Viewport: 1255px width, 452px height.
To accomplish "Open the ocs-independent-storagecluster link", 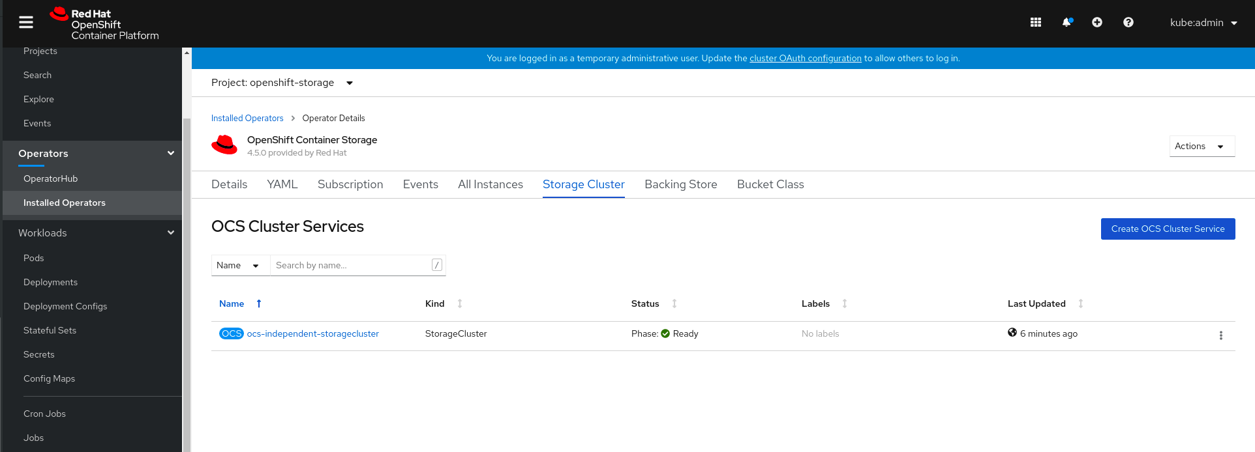I will point(312,334).
